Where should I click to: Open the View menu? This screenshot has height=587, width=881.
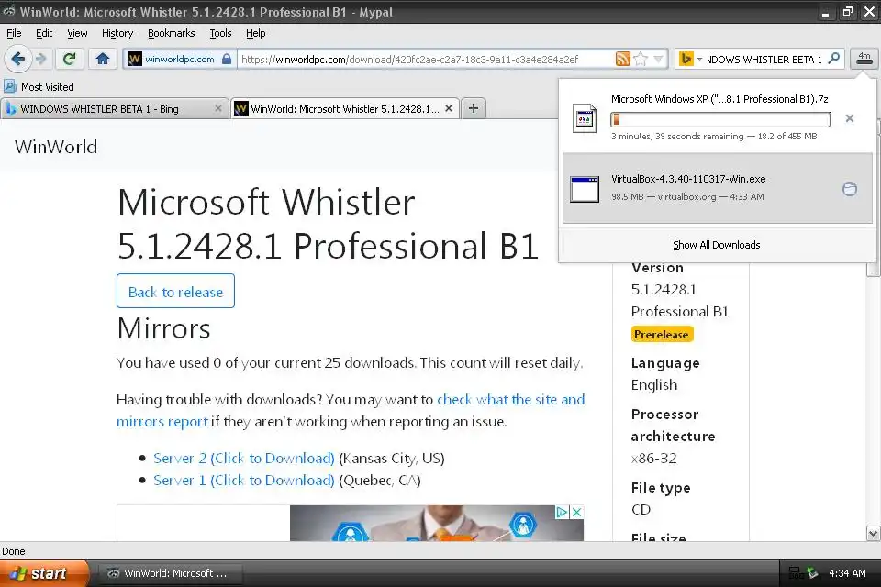point(77,33)
